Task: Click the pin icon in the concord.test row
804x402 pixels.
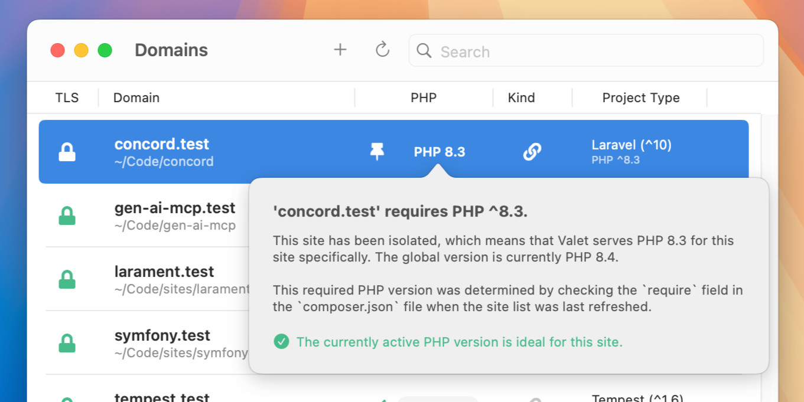Action: point(377,152)
